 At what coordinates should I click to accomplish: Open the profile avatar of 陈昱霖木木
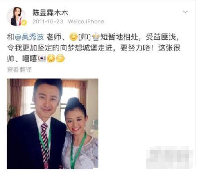click(16, 16)
